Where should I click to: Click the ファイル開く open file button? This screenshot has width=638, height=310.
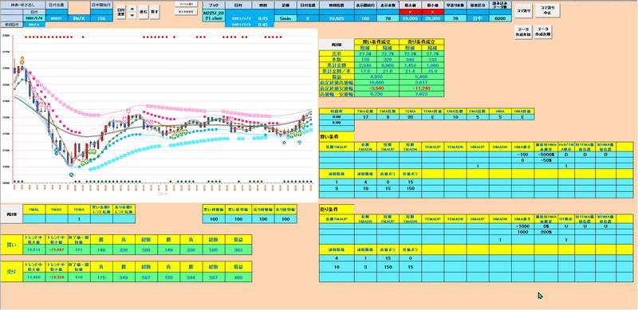[187, 4]
